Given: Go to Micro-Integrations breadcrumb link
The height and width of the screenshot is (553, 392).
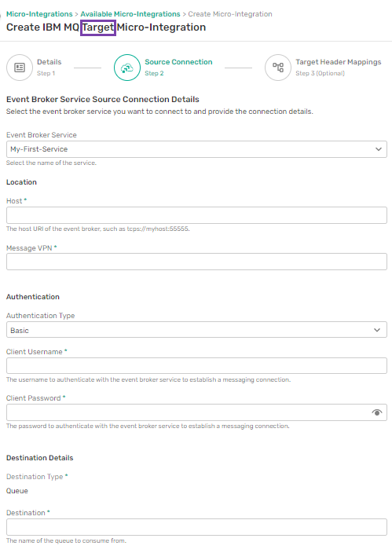Looking at the screenshot, I should (x=39, y=14).
